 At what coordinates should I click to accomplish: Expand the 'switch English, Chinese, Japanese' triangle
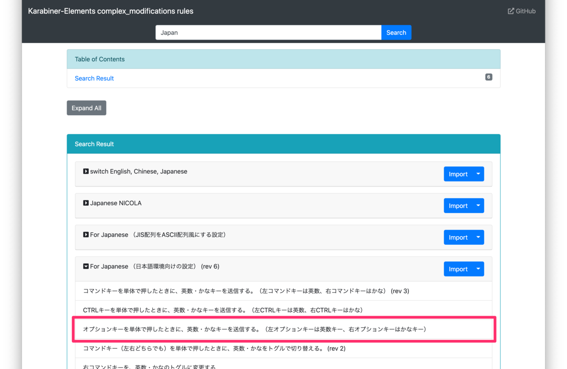point(86,172)
